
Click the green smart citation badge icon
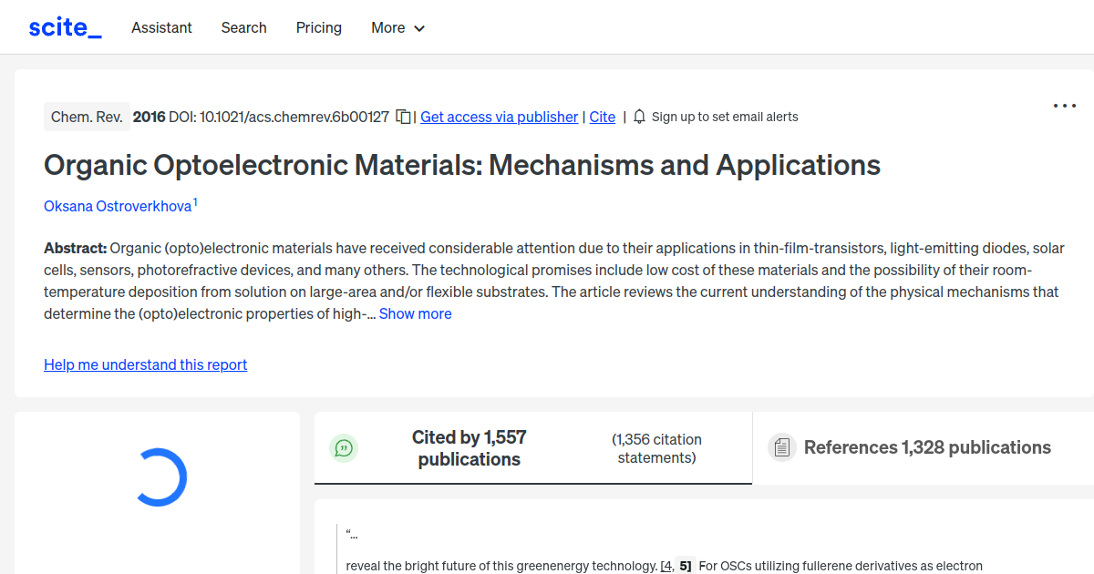[x=344, y=447]
